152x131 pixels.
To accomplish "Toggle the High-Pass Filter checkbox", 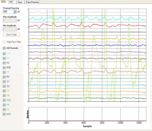I will 4,42.
